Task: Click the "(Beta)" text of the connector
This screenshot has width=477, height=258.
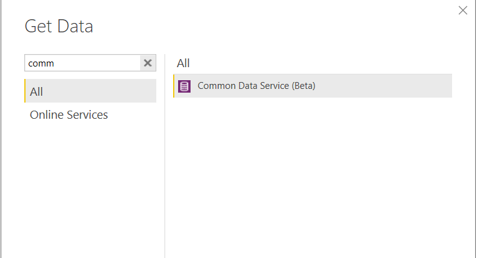Action: pyautogui.click(x=303, y=86)
